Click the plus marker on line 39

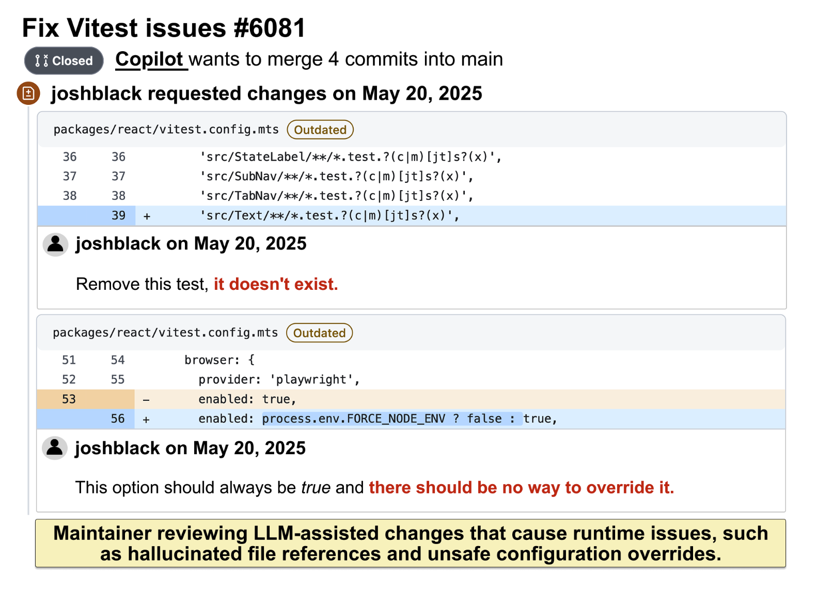coord(147,216)
